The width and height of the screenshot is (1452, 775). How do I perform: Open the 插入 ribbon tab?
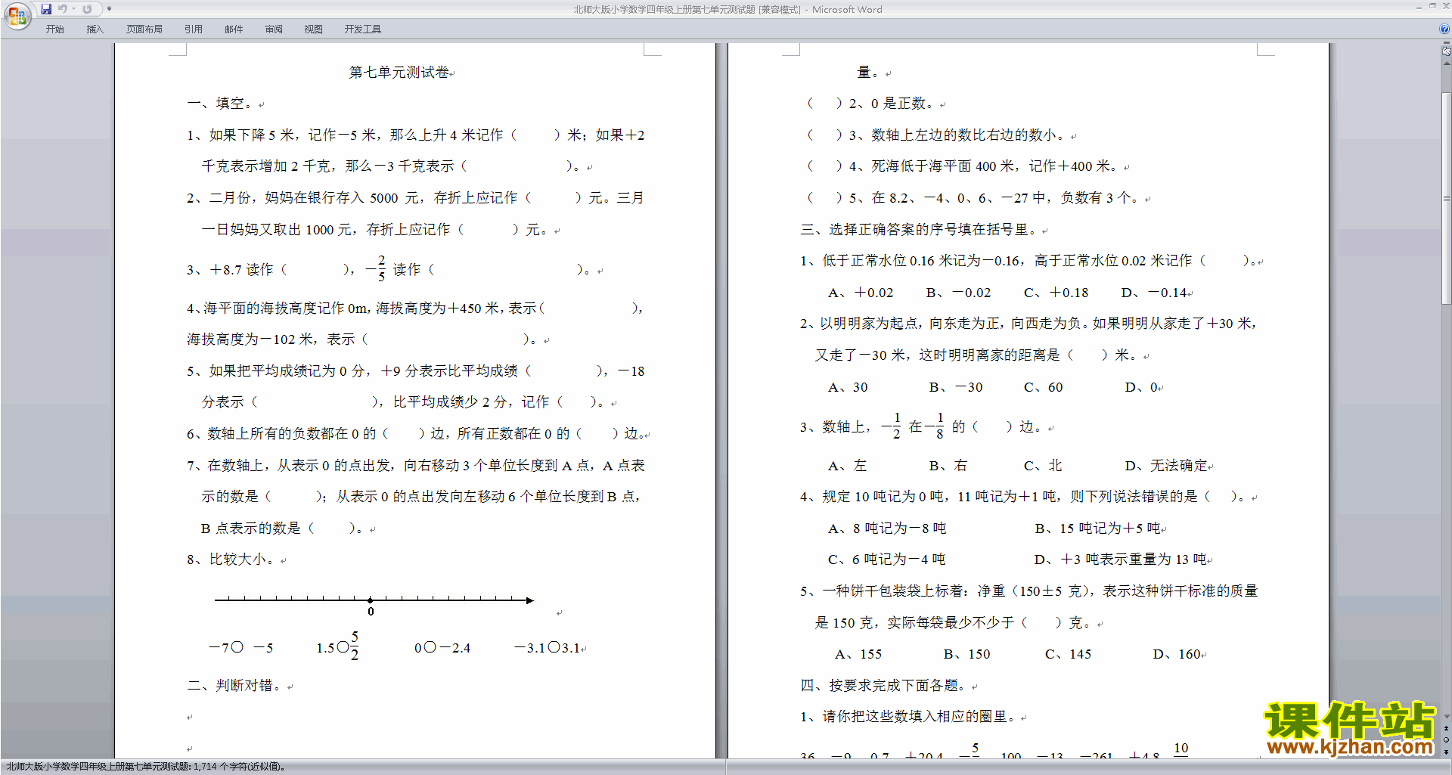point(95,29)
